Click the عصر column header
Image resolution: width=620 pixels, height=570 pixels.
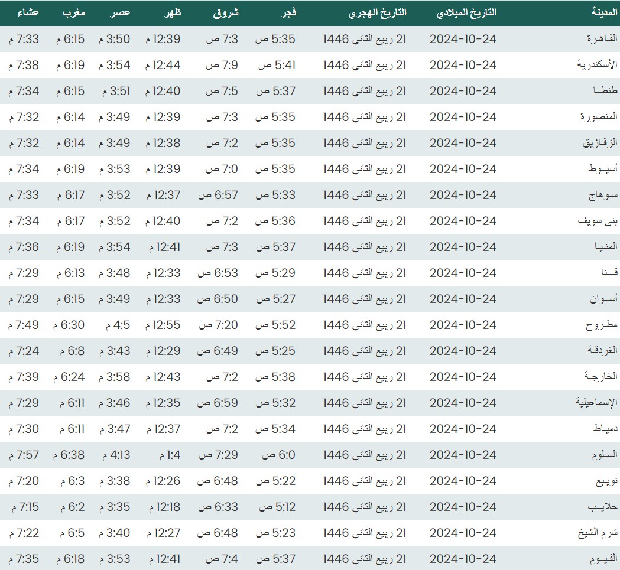pos(121,12)
